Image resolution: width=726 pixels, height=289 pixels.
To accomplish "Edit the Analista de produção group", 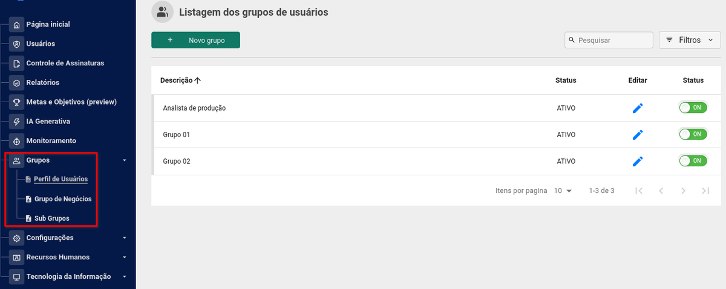I will 638,108.
